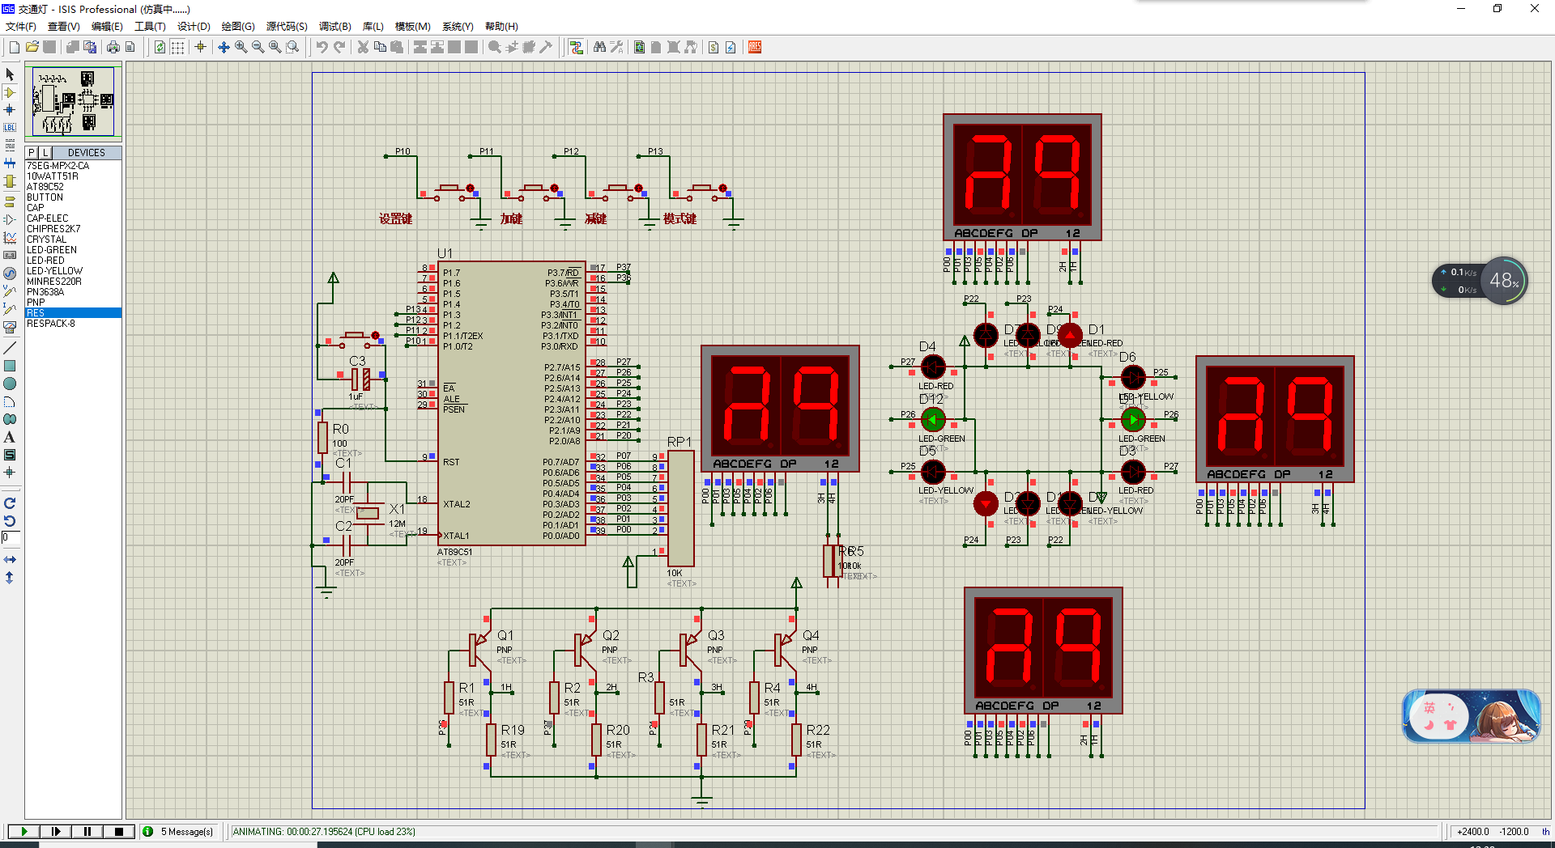Screen dimensions: 1555x848
Task: Toggle the wire autorouter
Action: [x=576, y=47]
